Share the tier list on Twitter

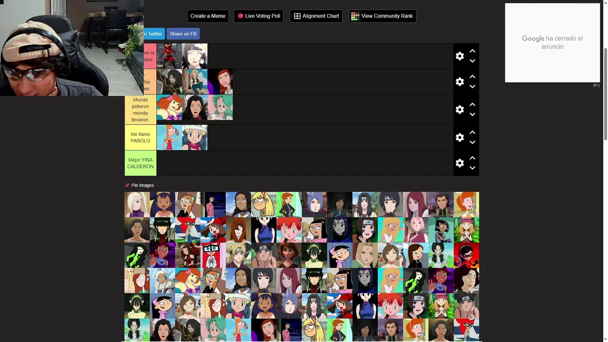pos(154,34)
